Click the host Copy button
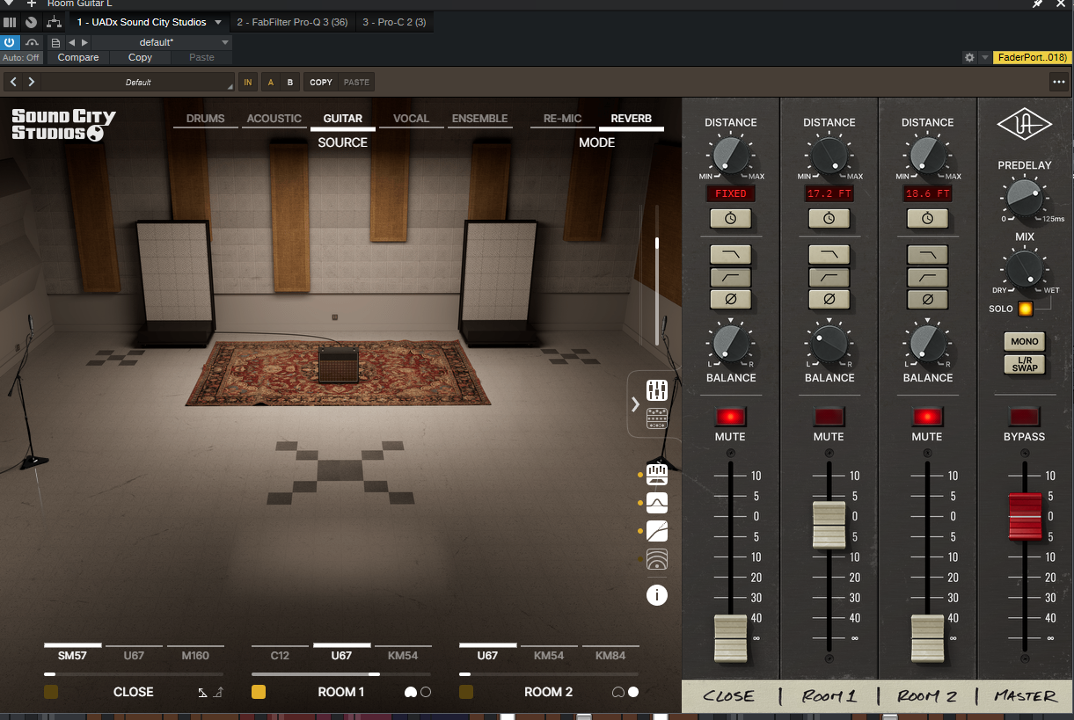This screenshot has height=720, width=1074. [140, 57]
